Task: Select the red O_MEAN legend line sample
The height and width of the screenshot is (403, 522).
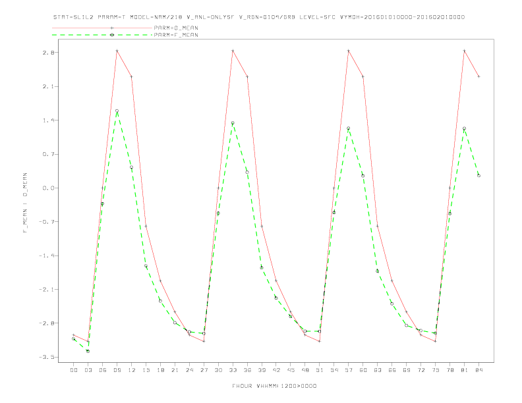Action: click(102, 28)
